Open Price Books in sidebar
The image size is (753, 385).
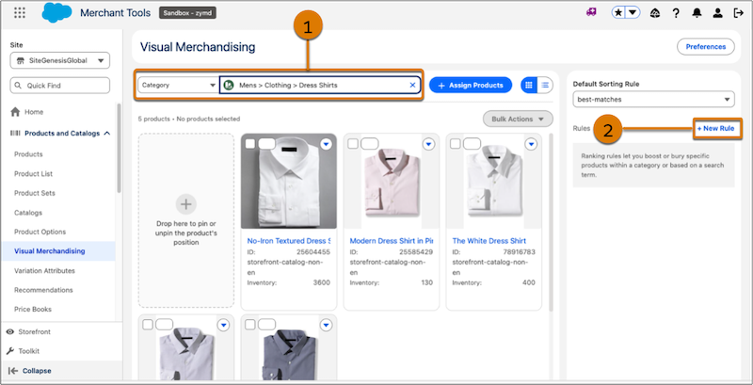33,309
